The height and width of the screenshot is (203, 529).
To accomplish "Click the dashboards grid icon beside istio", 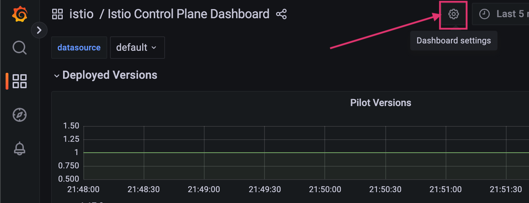I will tap(57, 14).
